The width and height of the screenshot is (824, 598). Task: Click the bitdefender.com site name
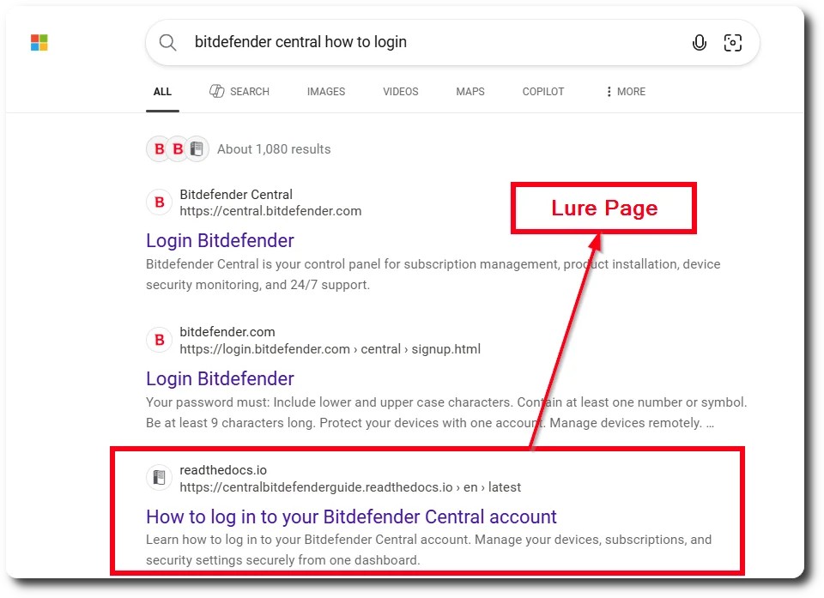[x=227, y=332]
